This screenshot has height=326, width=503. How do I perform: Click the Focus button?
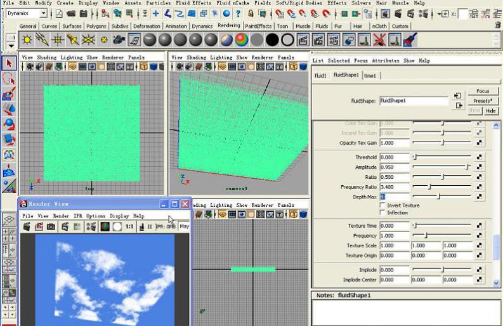483,91
